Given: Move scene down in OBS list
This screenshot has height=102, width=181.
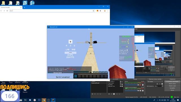Looking at the screenshot, I should pos(100,94).
